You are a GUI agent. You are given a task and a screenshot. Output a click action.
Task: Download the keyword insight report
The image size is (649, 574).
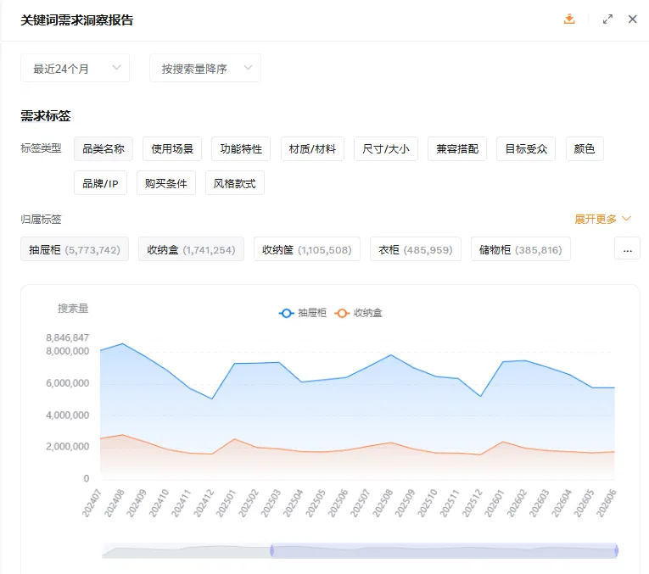coord(569,19)
